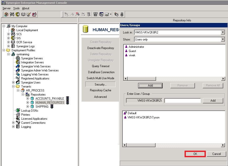Click right scroll arrow of lower list

coord(223,145)
